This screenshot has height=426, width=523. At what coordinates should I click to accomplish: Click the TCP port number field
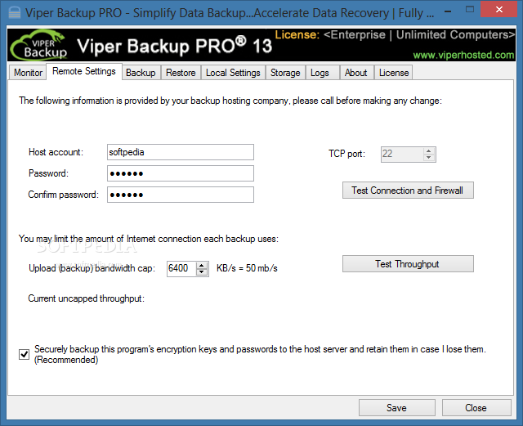pos(402,155)
